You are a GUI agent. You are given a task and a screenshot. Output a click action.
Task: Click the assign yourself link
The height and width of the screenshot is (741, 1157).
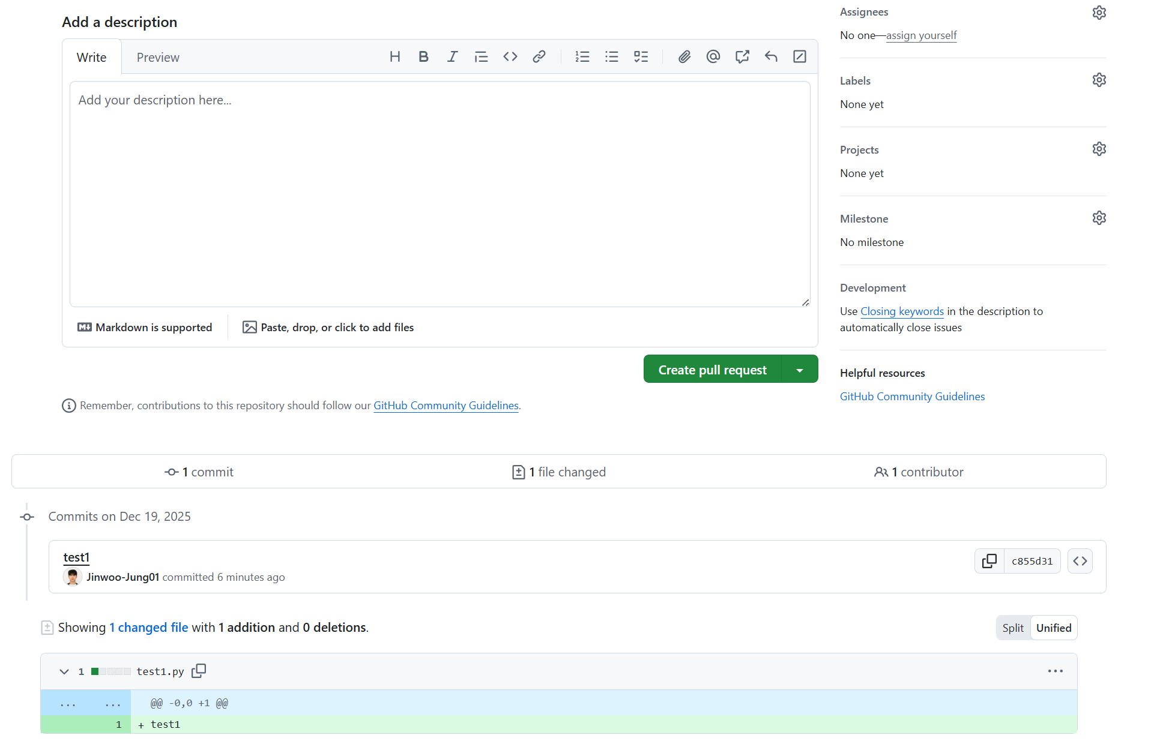pos(921,35)
